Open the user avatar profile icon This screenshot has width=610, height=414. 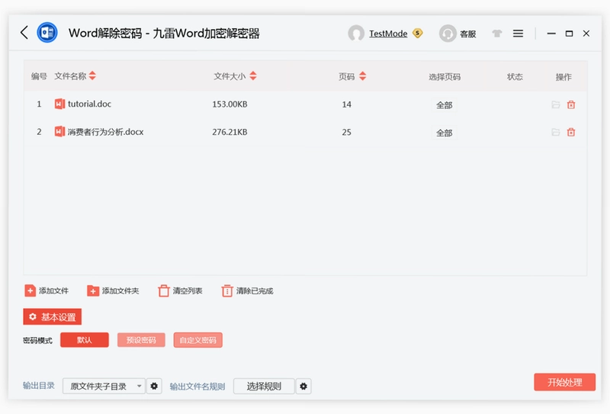[355, 34]
